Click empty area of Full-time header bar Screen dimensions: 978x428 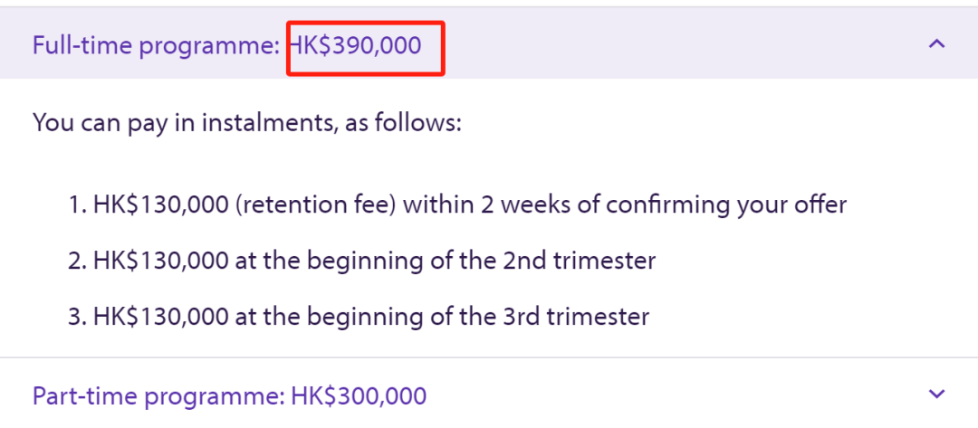(679, 43)
